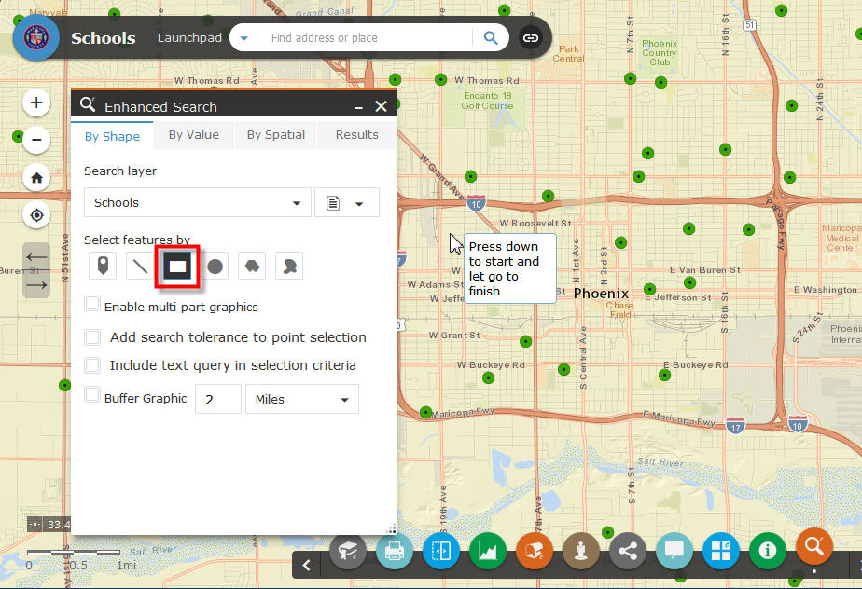Choose the polygon selection tool
Image resolution: width=862 pixels, height=589 pixels.
tap(252, 267)
